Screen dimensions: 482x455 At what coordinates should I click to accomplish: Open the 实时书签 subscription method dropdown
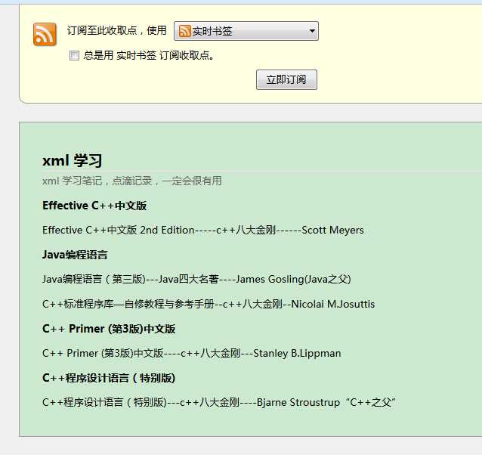246,31
